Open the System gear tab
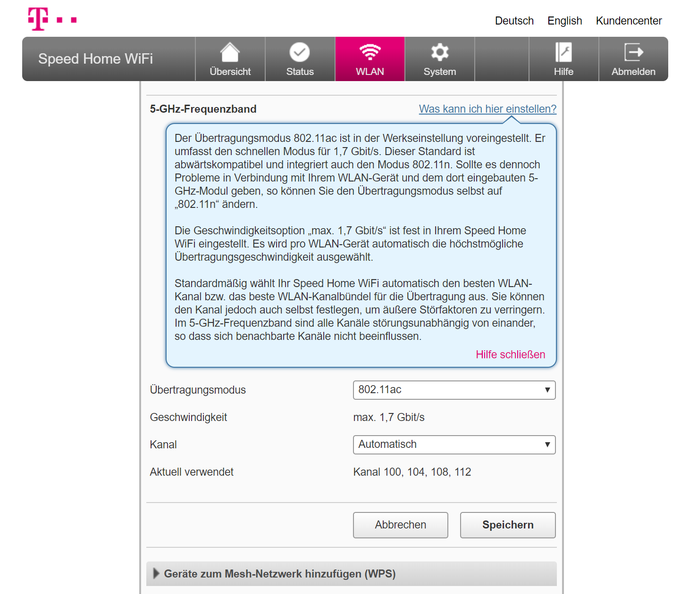 point(440,59)
